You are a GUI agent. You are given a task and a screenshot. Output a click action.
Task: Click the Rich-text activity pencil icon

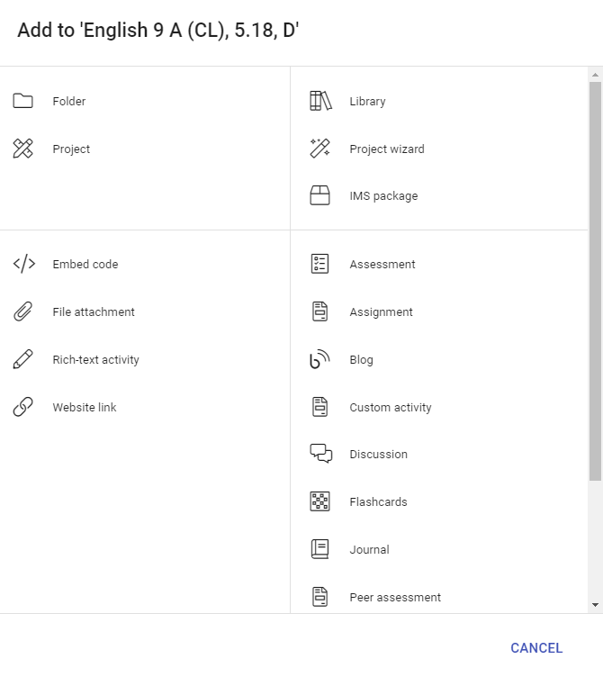(23, 360)
